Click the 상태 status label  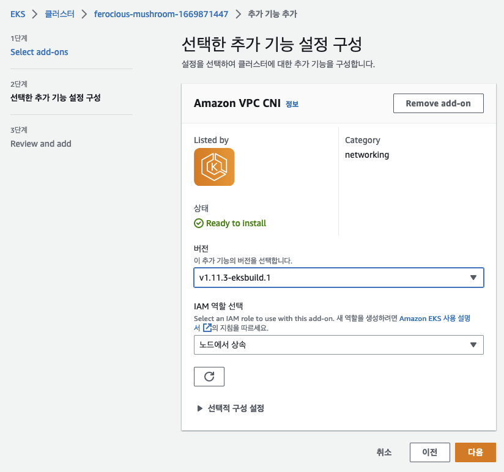click(201, 208)
